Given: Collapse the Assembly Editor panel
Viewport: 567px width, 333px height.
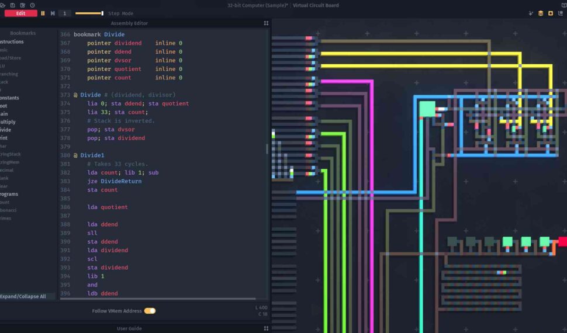Looking at the screenshot, I should click(x=266, y=23).
